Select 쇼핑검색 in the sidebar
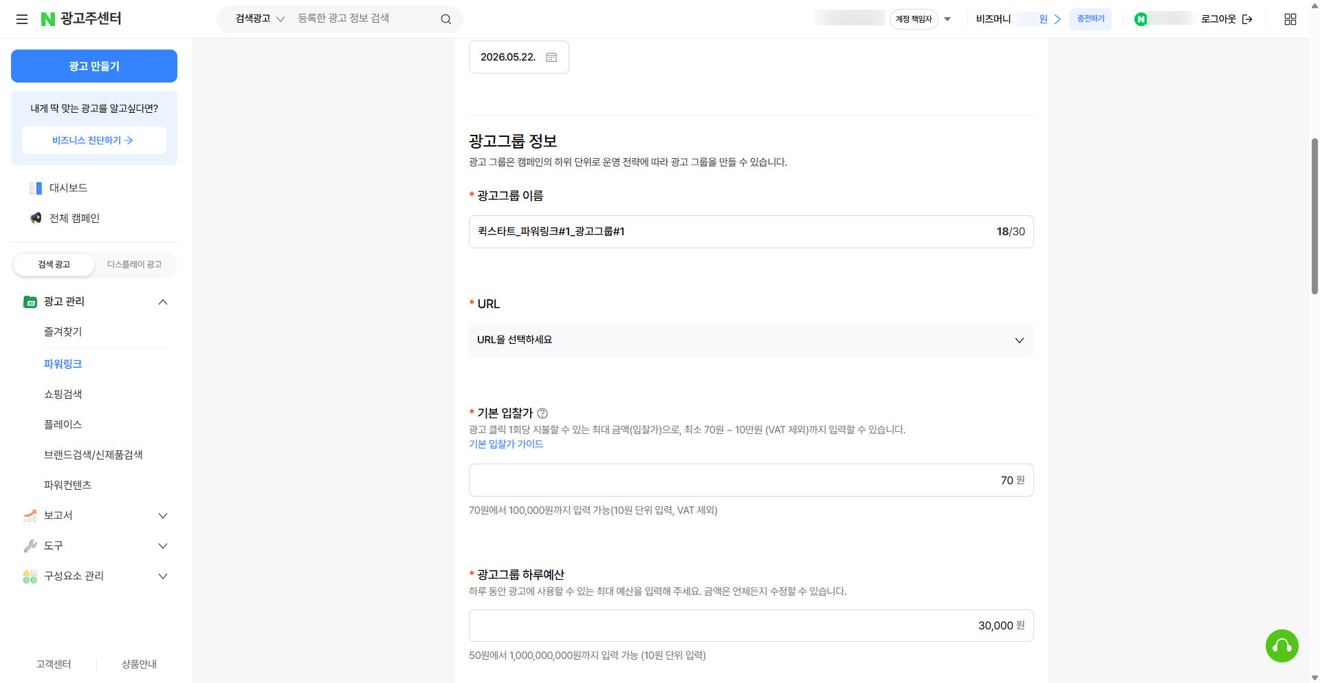 63,394
